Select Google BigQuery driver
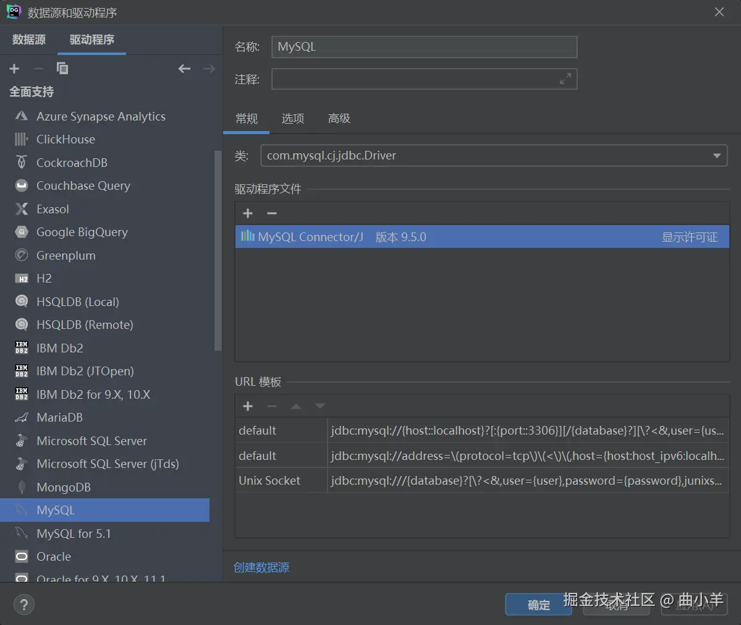Screen dimensions: 741x625 coord(105,232)
